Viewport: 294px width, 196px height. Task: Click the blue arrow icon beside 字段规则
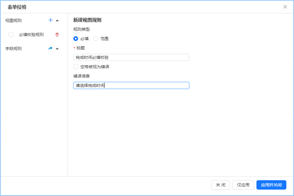click(50, 49)
